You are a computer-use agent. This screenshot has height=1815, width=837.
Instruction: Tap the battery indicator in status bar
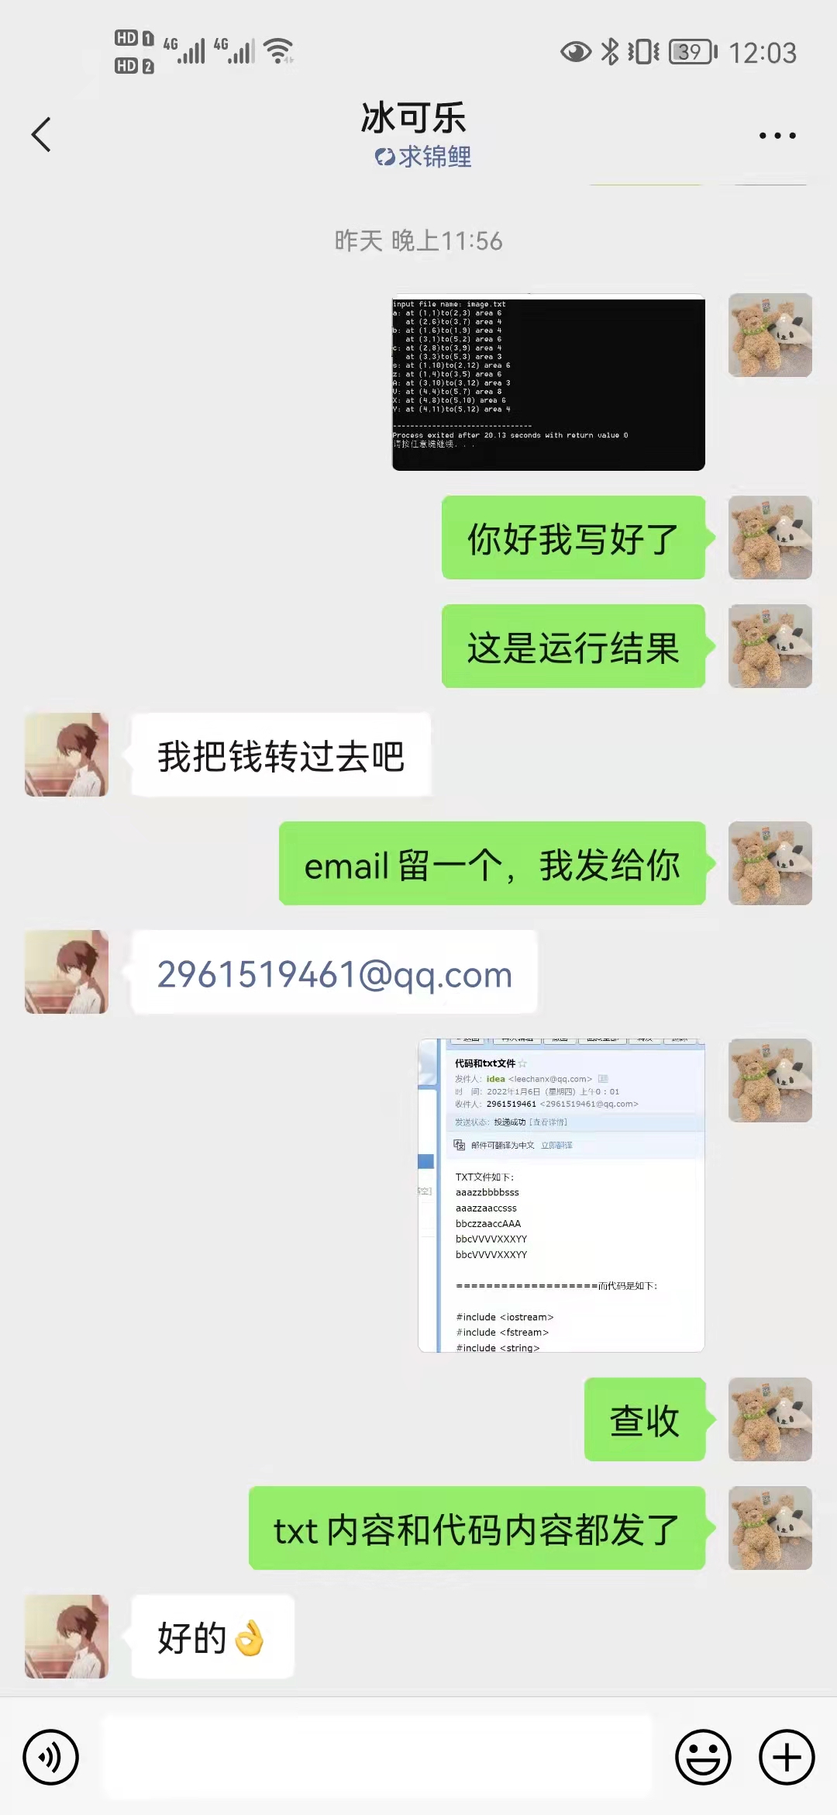(x=693, y=52)
